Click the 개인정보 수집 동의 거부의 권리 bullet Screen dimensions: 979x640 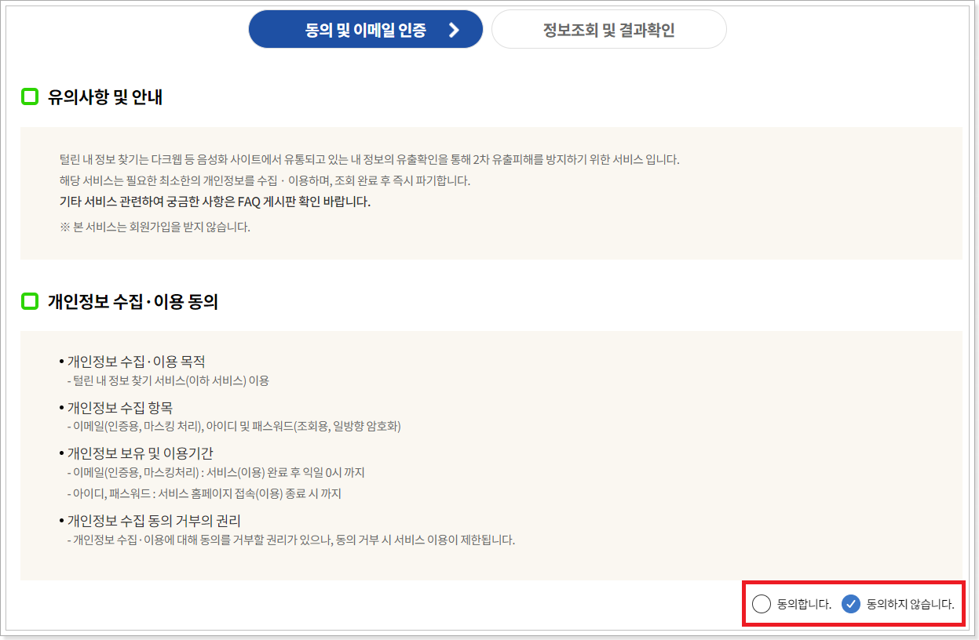(149, 521)
